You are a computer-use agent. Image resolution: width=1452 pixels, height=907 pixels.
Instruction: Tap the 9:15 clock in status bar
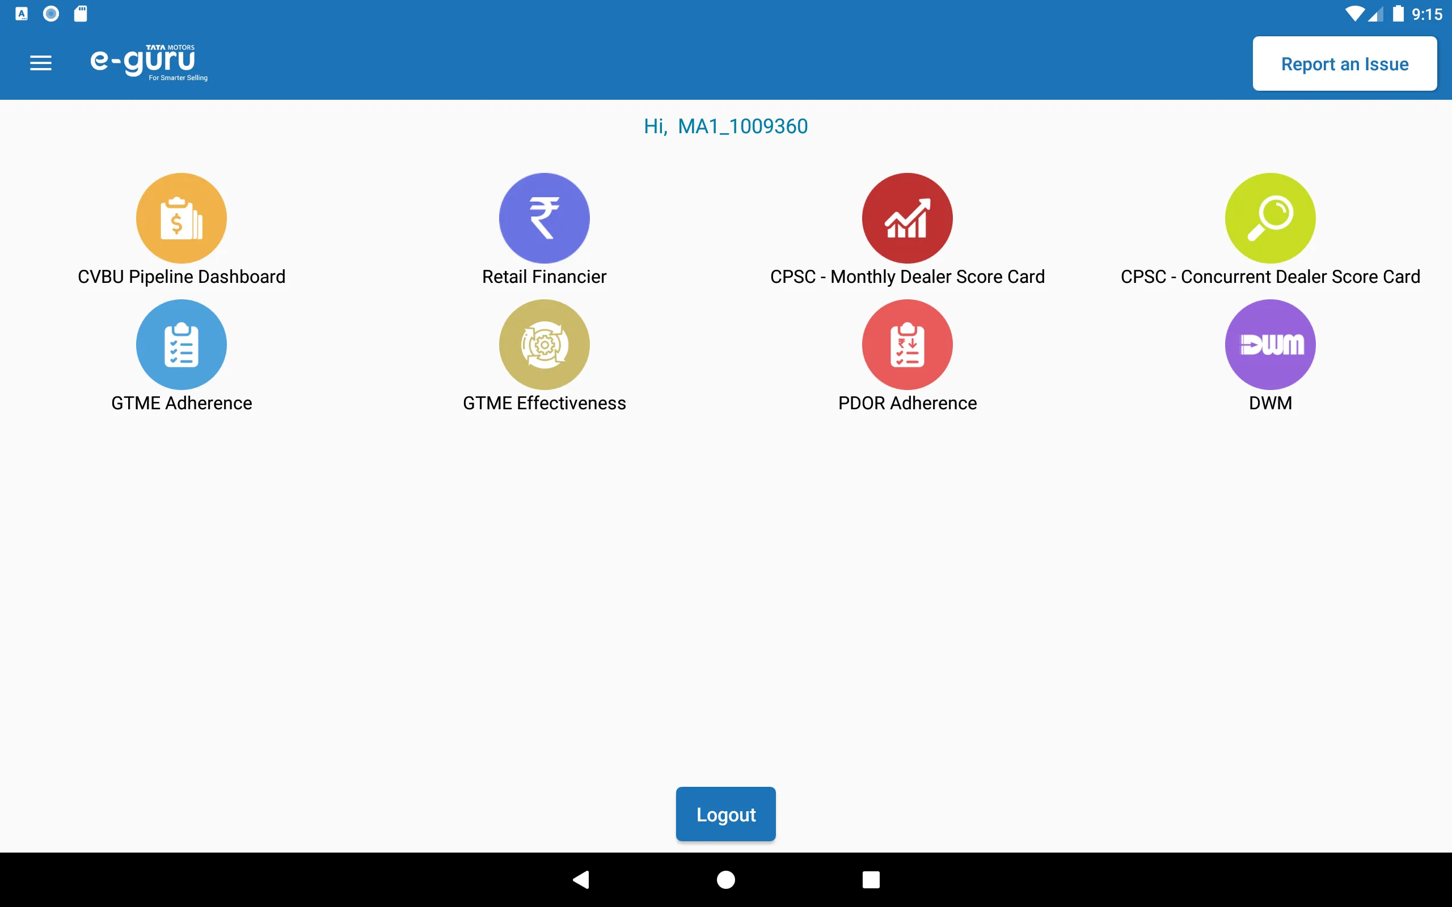tap(1427, 14)
